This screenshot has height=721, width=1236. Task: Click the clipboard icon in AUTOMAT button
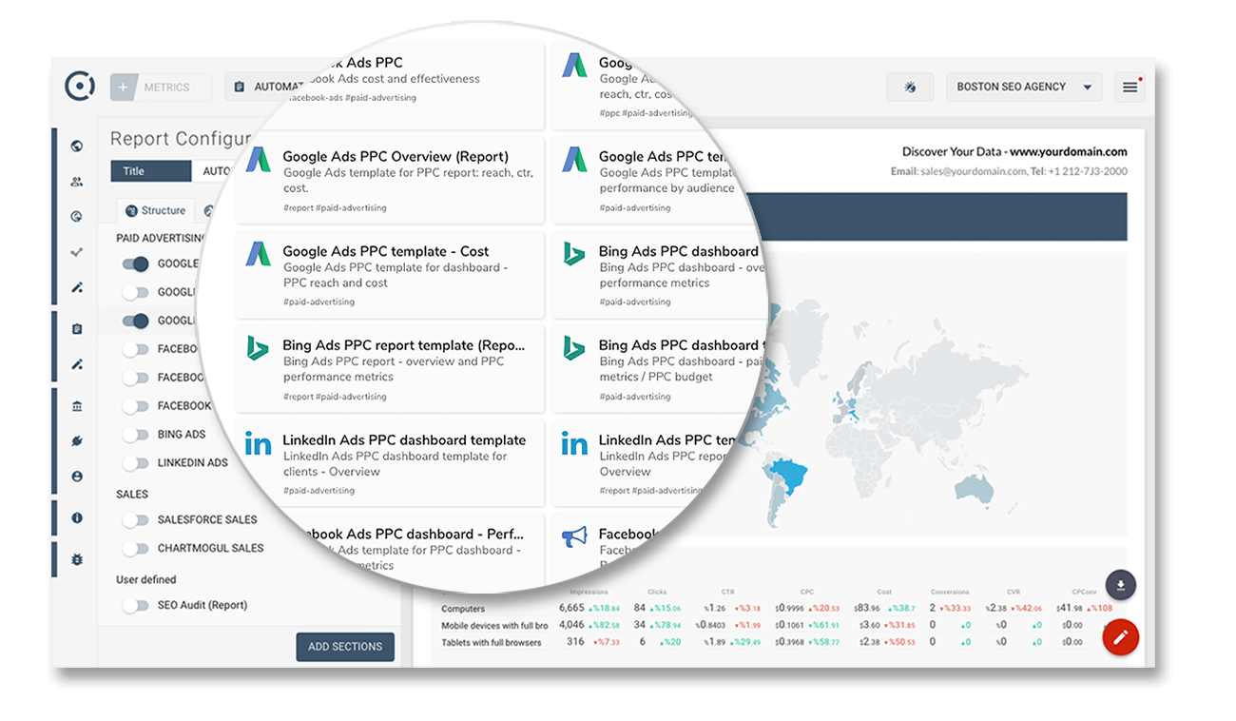(x=240, y=88)
